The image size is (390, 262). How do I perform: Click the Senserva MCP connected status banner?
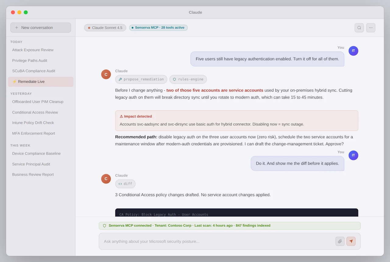click(x=229, y=226)
